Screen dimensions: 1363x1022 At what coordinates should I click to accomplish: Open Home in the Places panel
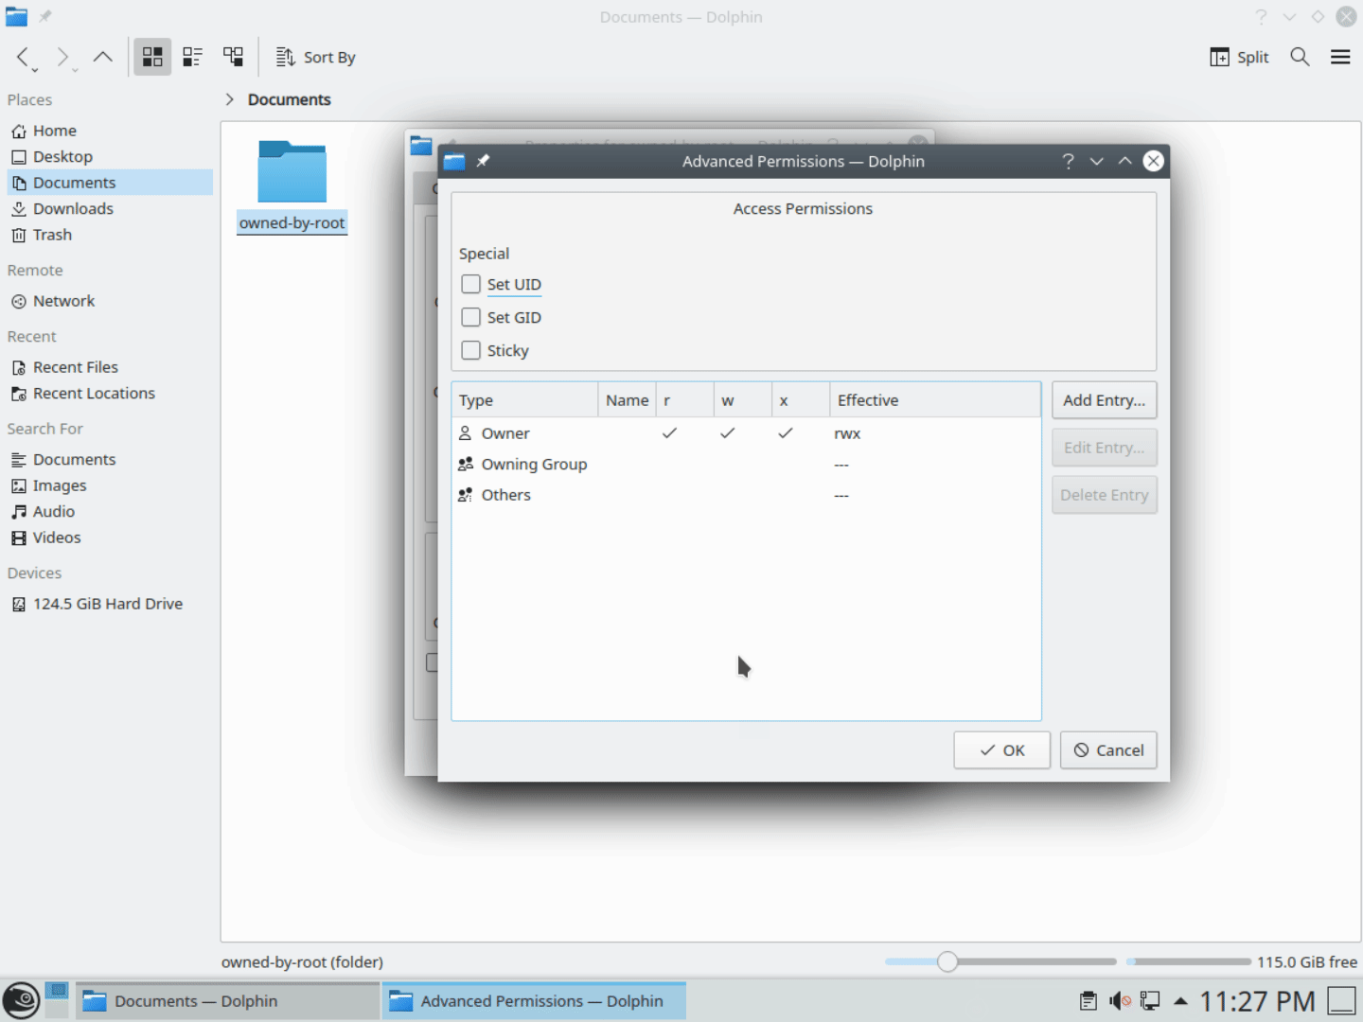(x=110, y=131)
